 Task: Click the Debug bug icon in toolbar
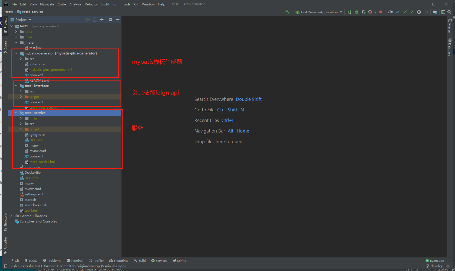pos(357,12)
